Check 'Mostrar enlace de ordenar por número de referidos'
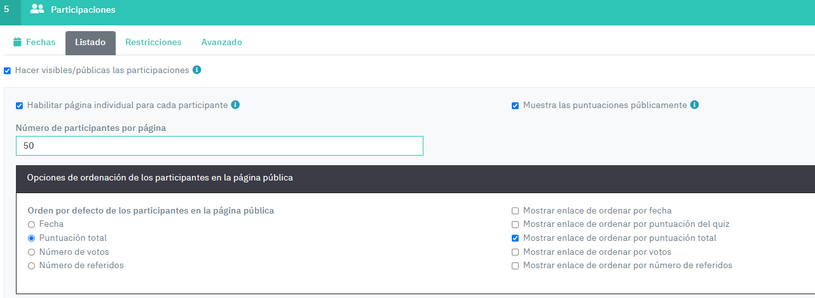 point(516,266)
